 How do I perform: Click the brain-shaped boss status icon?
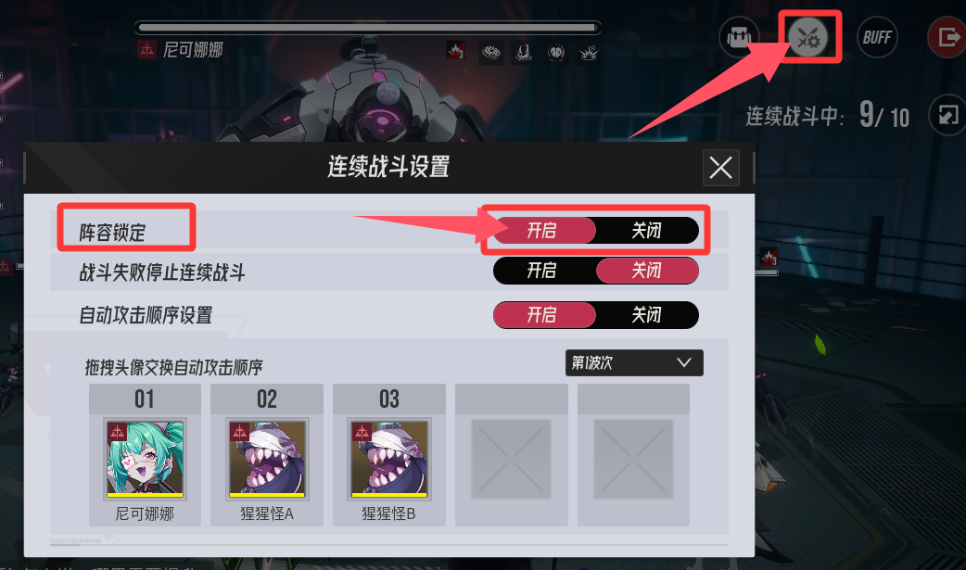(556, 53)
